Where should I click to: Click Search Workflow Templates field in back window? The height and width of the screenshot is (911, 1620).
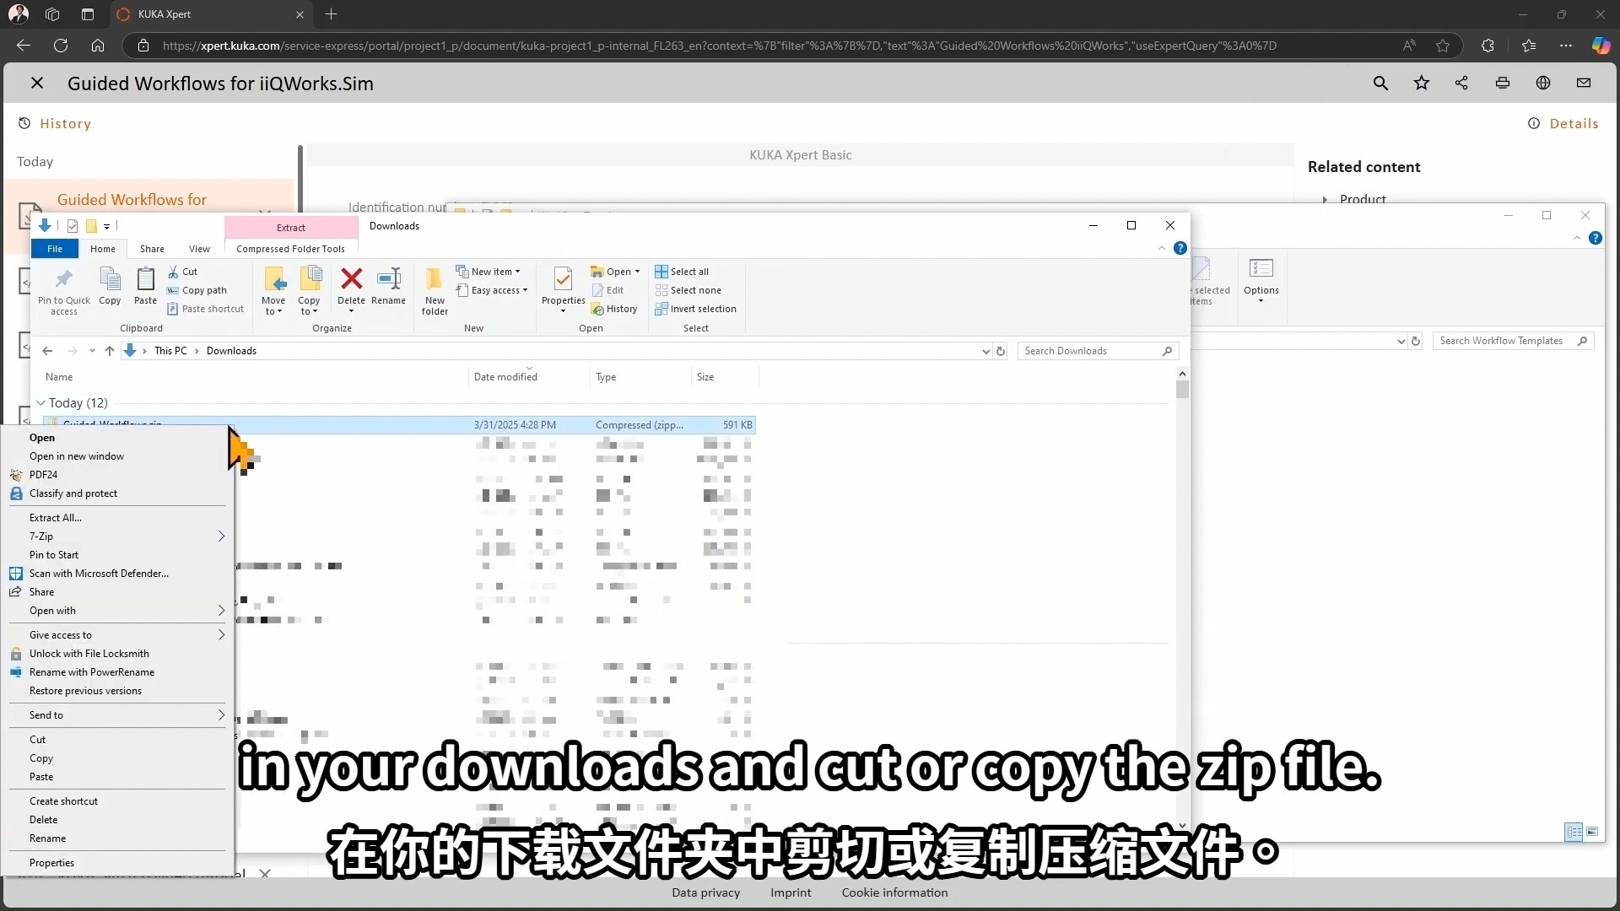1513,341
